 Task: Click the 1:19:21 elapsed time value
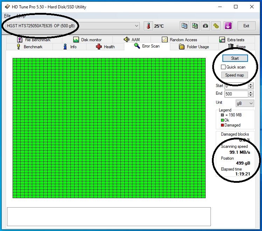(x=243, y=174)
